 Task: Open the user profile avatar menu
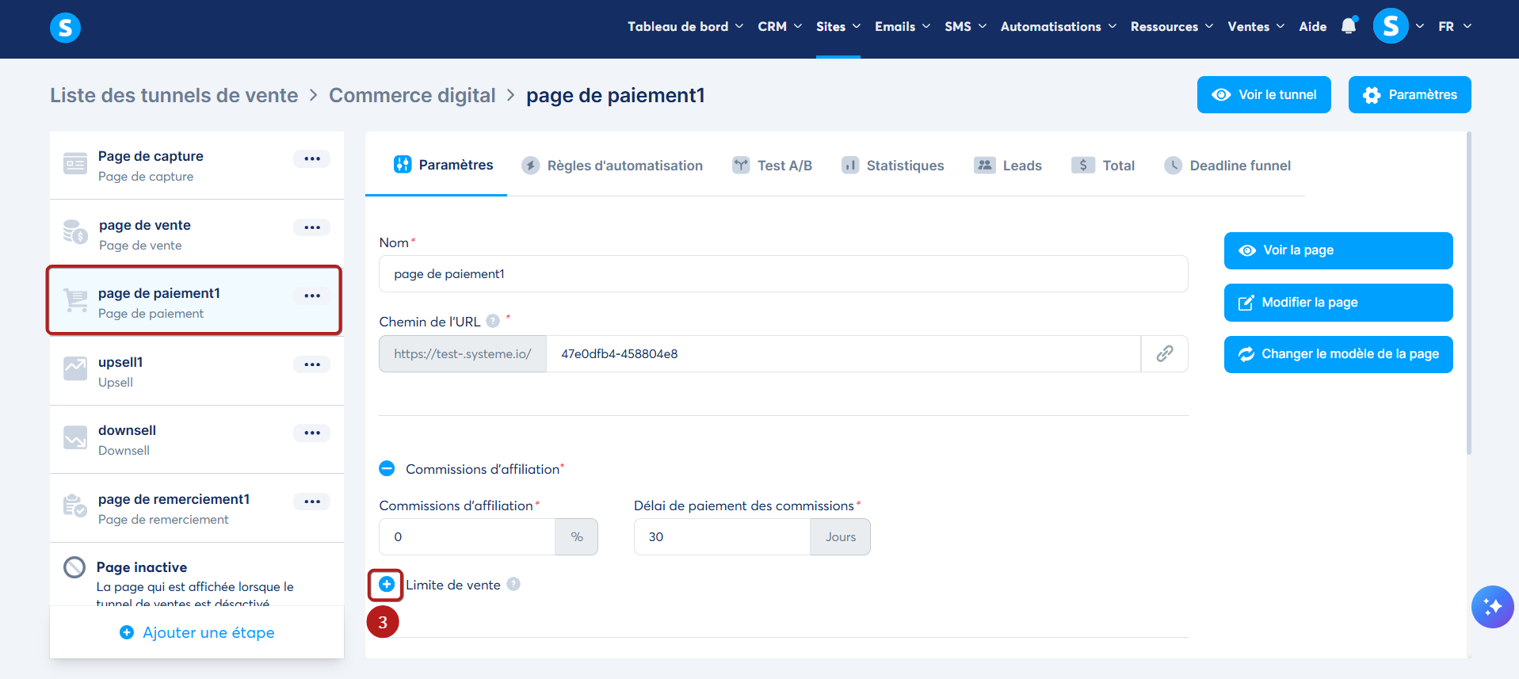tap(1391, 26)
